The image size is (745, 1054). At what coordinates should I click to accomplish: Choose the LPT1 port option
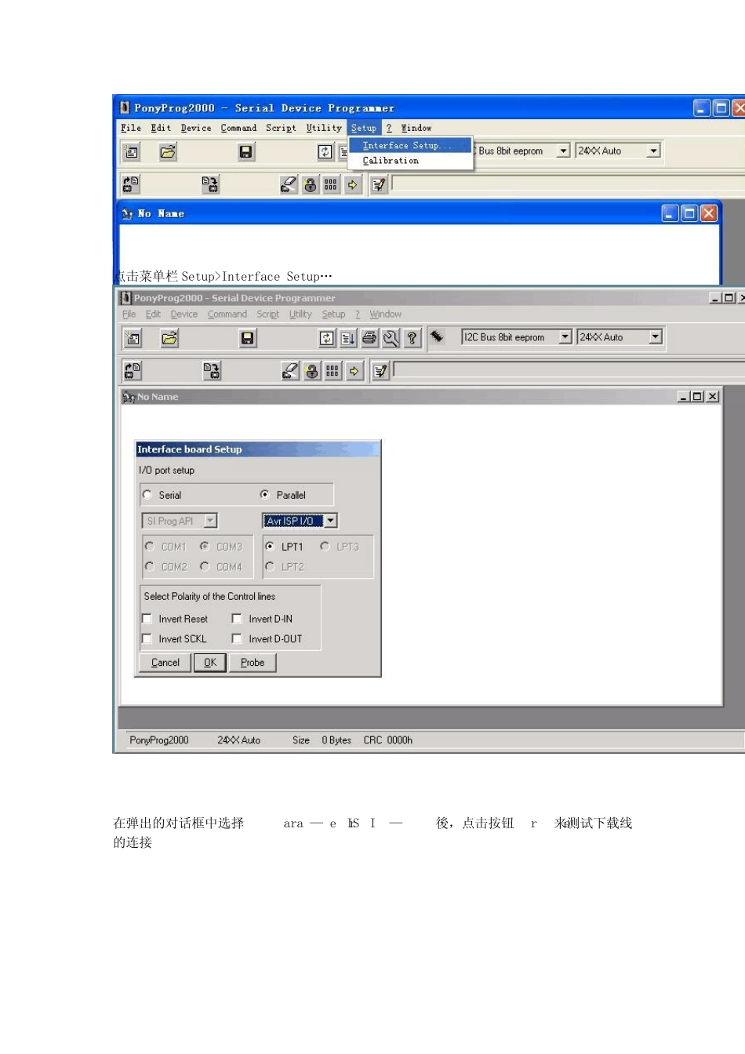point(270,547)
